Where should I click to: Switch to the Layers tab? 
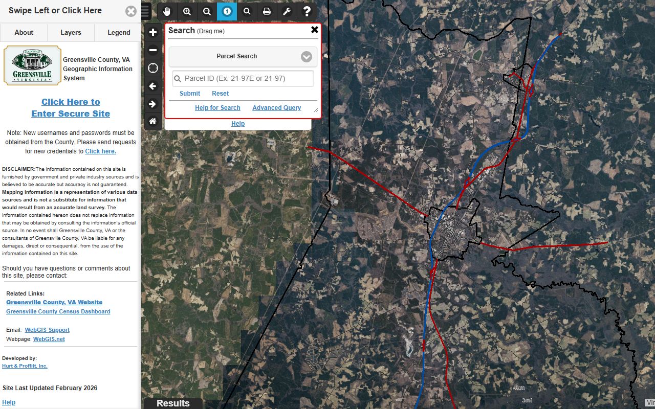click(x=71, y=32)
